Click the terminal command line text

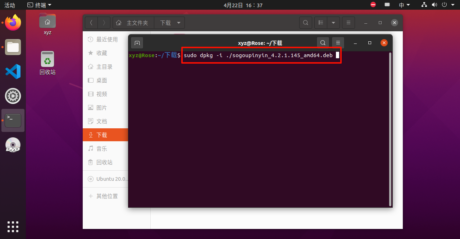tap(258, 55)
